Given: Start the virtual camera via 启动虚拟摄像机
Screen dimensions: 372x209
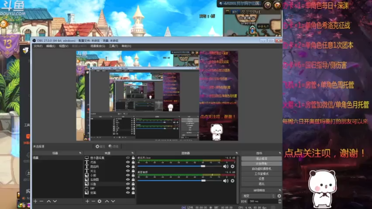Looking at the screenshot, I should (x=261, y=169).
